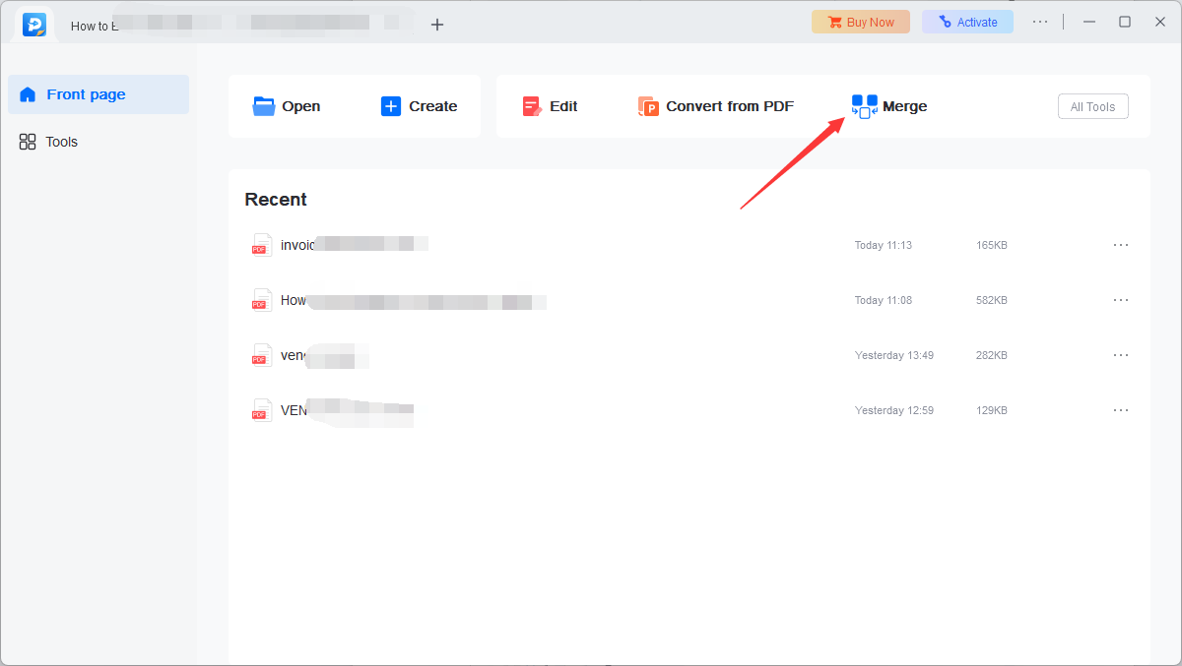Minimize the application window
Image resolution: width=1182 pixels, height=666 pixels.
[1089, 22]
